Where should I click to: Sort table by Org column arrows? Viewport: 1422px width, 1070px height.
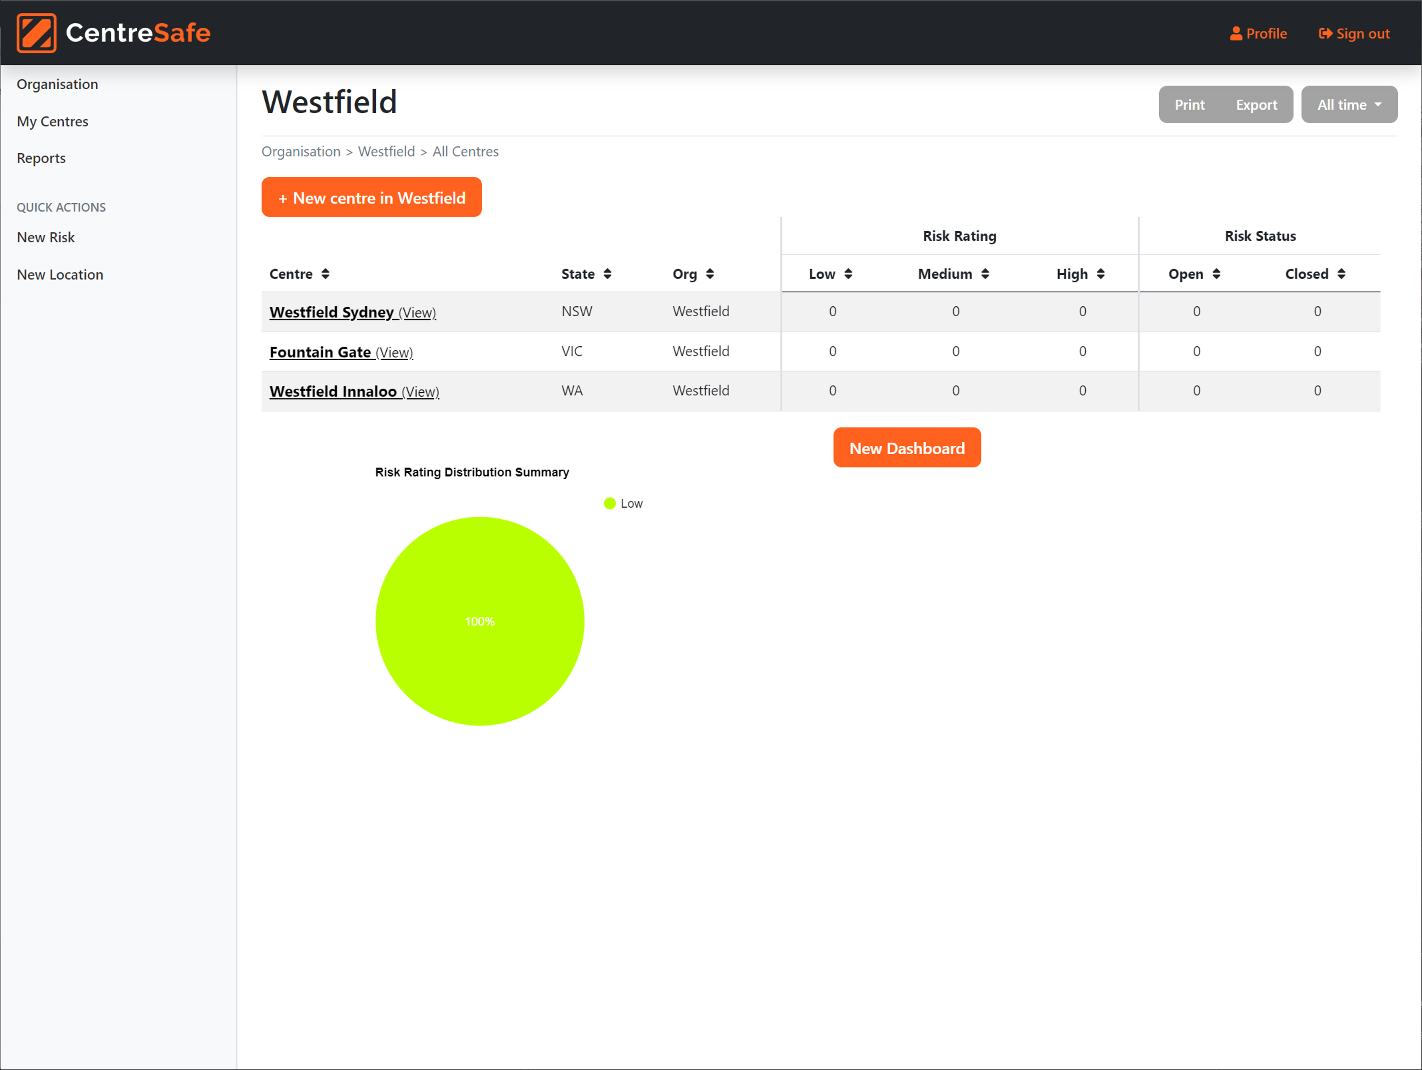coord(710,274)
